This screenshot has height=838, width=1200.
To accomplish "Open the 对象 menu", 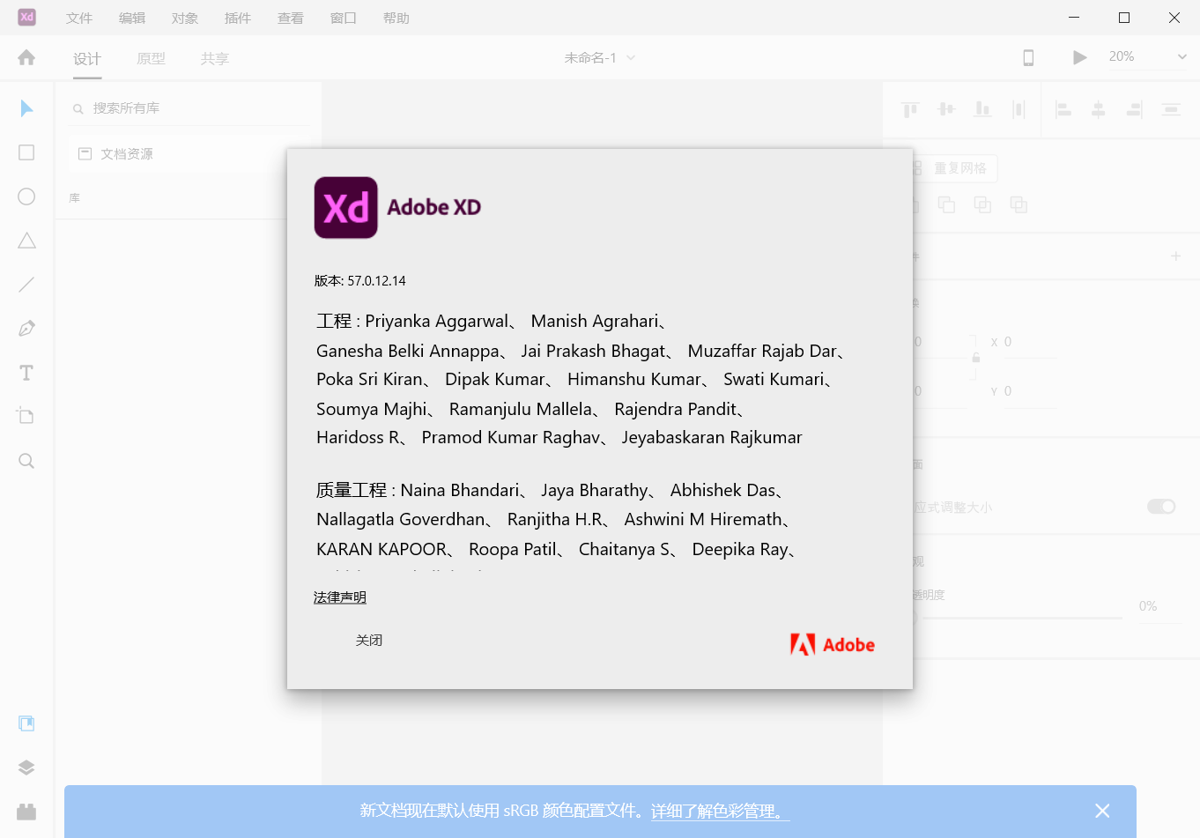I will (185, 18).
